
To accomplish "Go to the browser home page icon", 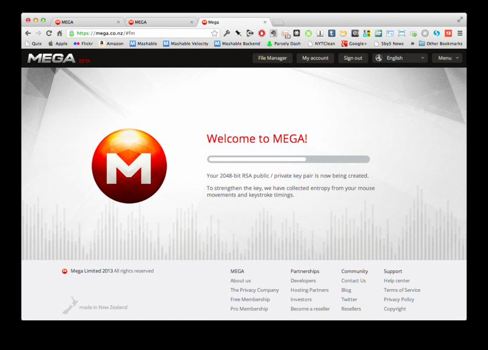I will [x=60, y=33].
